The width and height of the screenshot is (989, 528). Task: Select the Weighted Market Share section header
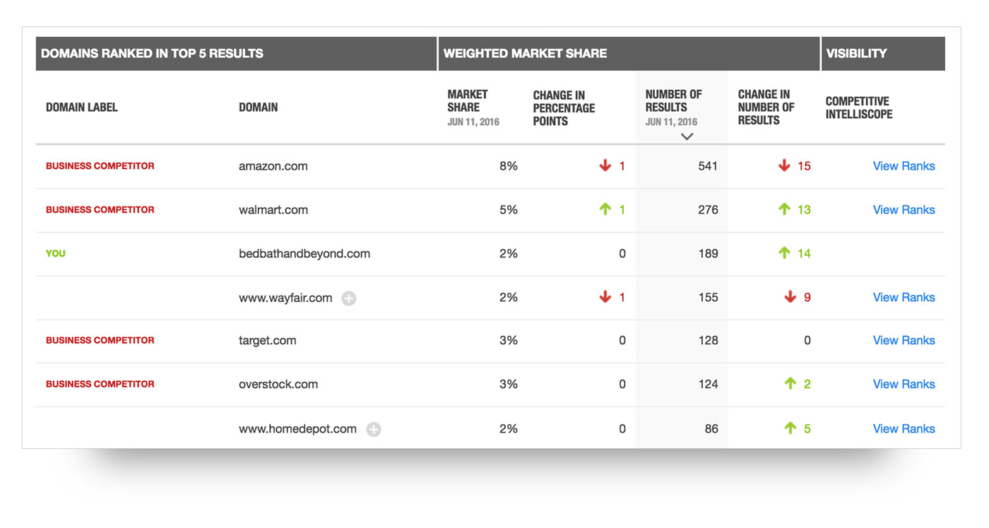click(x=525, y=54)
